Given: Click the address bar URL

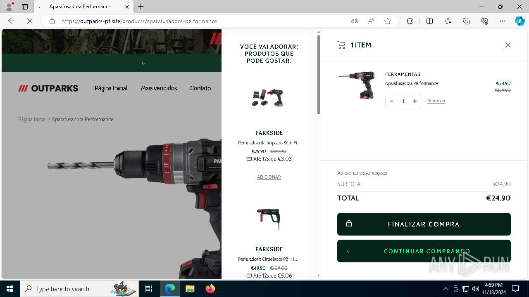Looking at the screenshot, I should (139, 21).
